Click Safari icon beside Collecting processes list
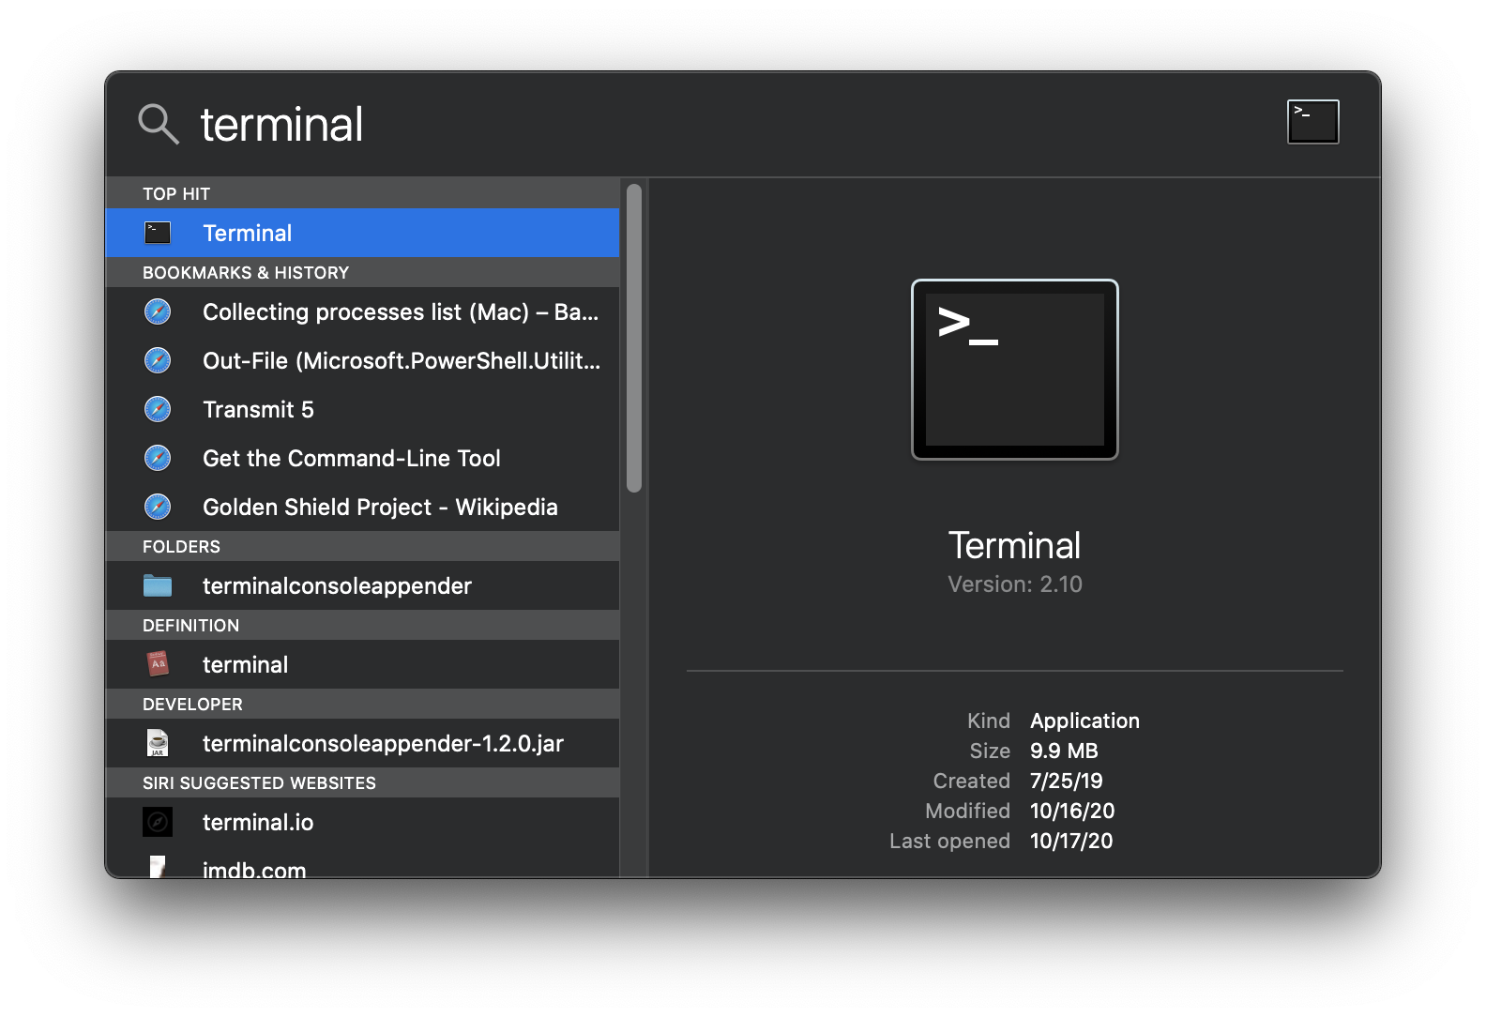This screenshot has height=1017, width=1486. tap(158, 311)
